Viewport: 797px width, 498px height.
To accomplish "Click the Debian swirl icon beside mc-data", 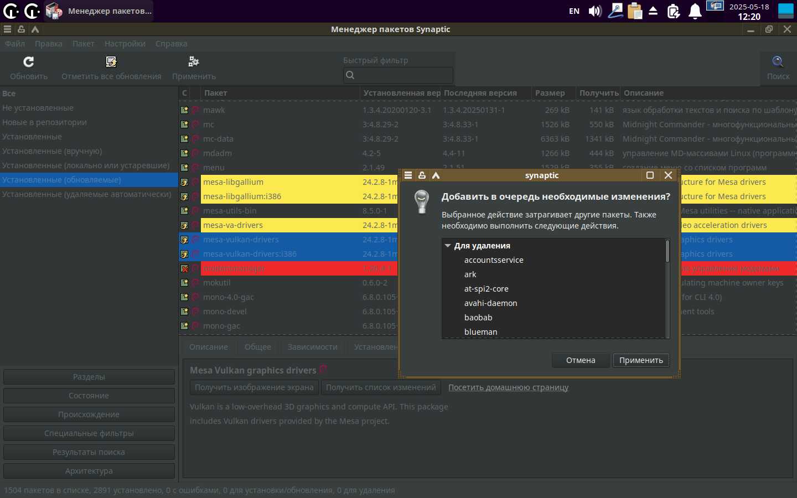I will click(195, 139).
